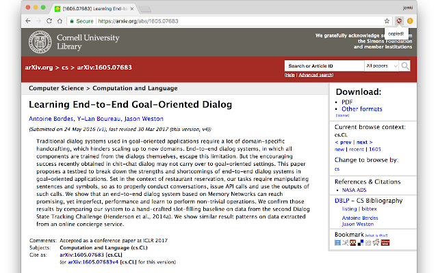Open DBLP Antoine Bordes link in sidebar
The width and height of the screenshot is (438, 273).
pyautogui.click(x=360, y=218)
